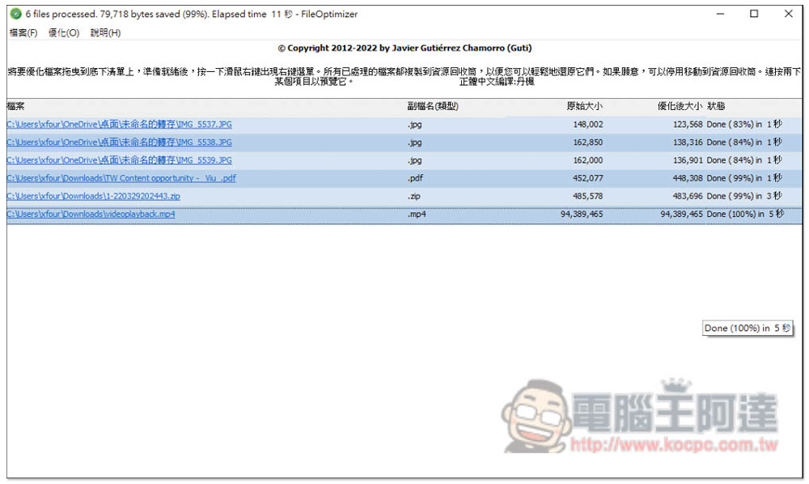Viewport: 809px width, 484px height.
Task: Sort by the 優化後大小 column header
Action: 680,106
